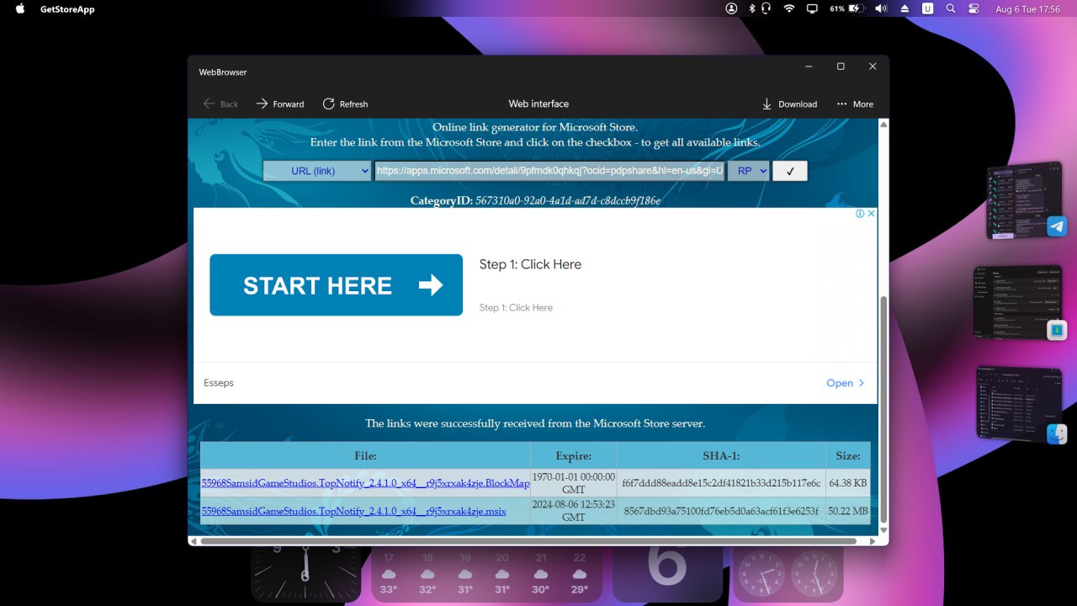Maximize the WebBrowser window
Image resolution: width=1077 pixels, height=606 pixels.
tap(841, 66)
